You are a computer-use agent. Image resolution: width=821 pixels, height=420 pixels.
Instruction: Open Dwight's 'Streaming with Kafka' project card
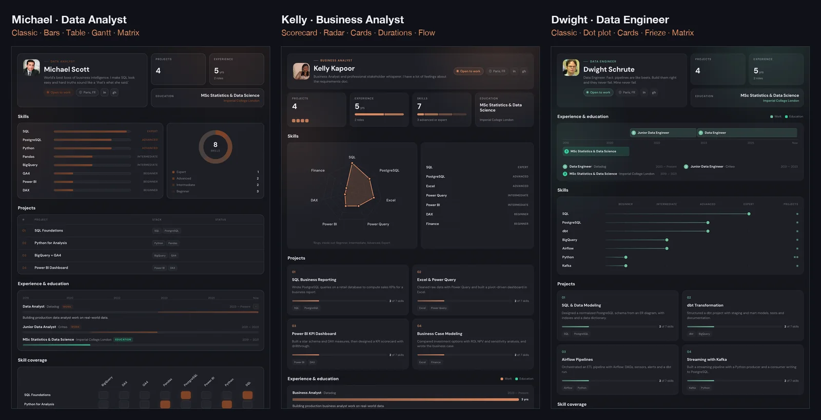(743, 370)
